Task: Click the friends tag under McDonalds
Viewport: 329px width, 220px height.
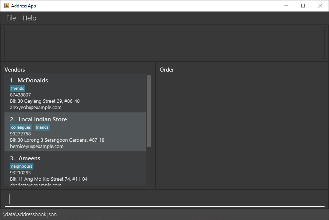Action: 17,88
